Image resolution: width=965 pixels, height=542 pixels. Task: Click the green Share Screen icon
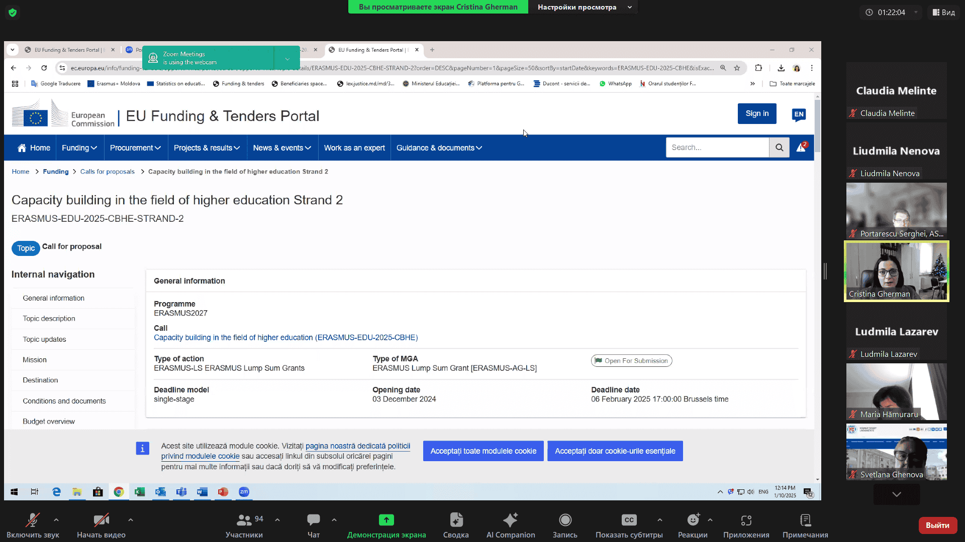pos(386,520)
